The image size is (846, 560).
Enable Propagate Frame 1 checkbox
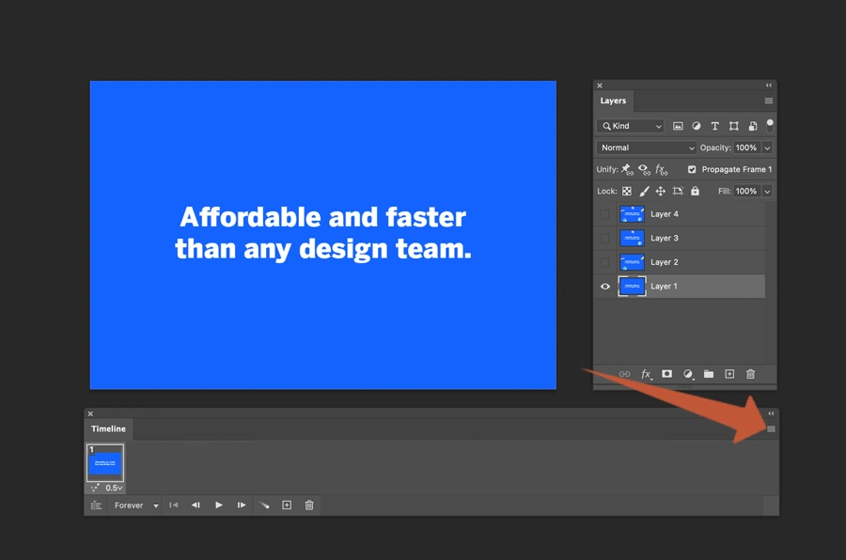(693, 169)
